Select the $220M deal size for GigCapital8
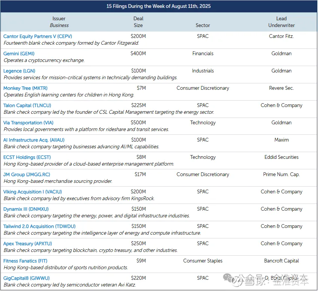The height and width of the screenshot is (291, 318). click(x=139, y=278)
